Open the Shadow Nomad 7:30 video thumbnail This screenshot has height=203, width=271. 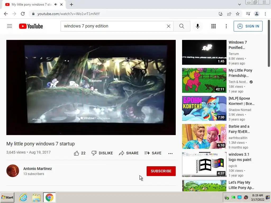(x=204, y=108)
